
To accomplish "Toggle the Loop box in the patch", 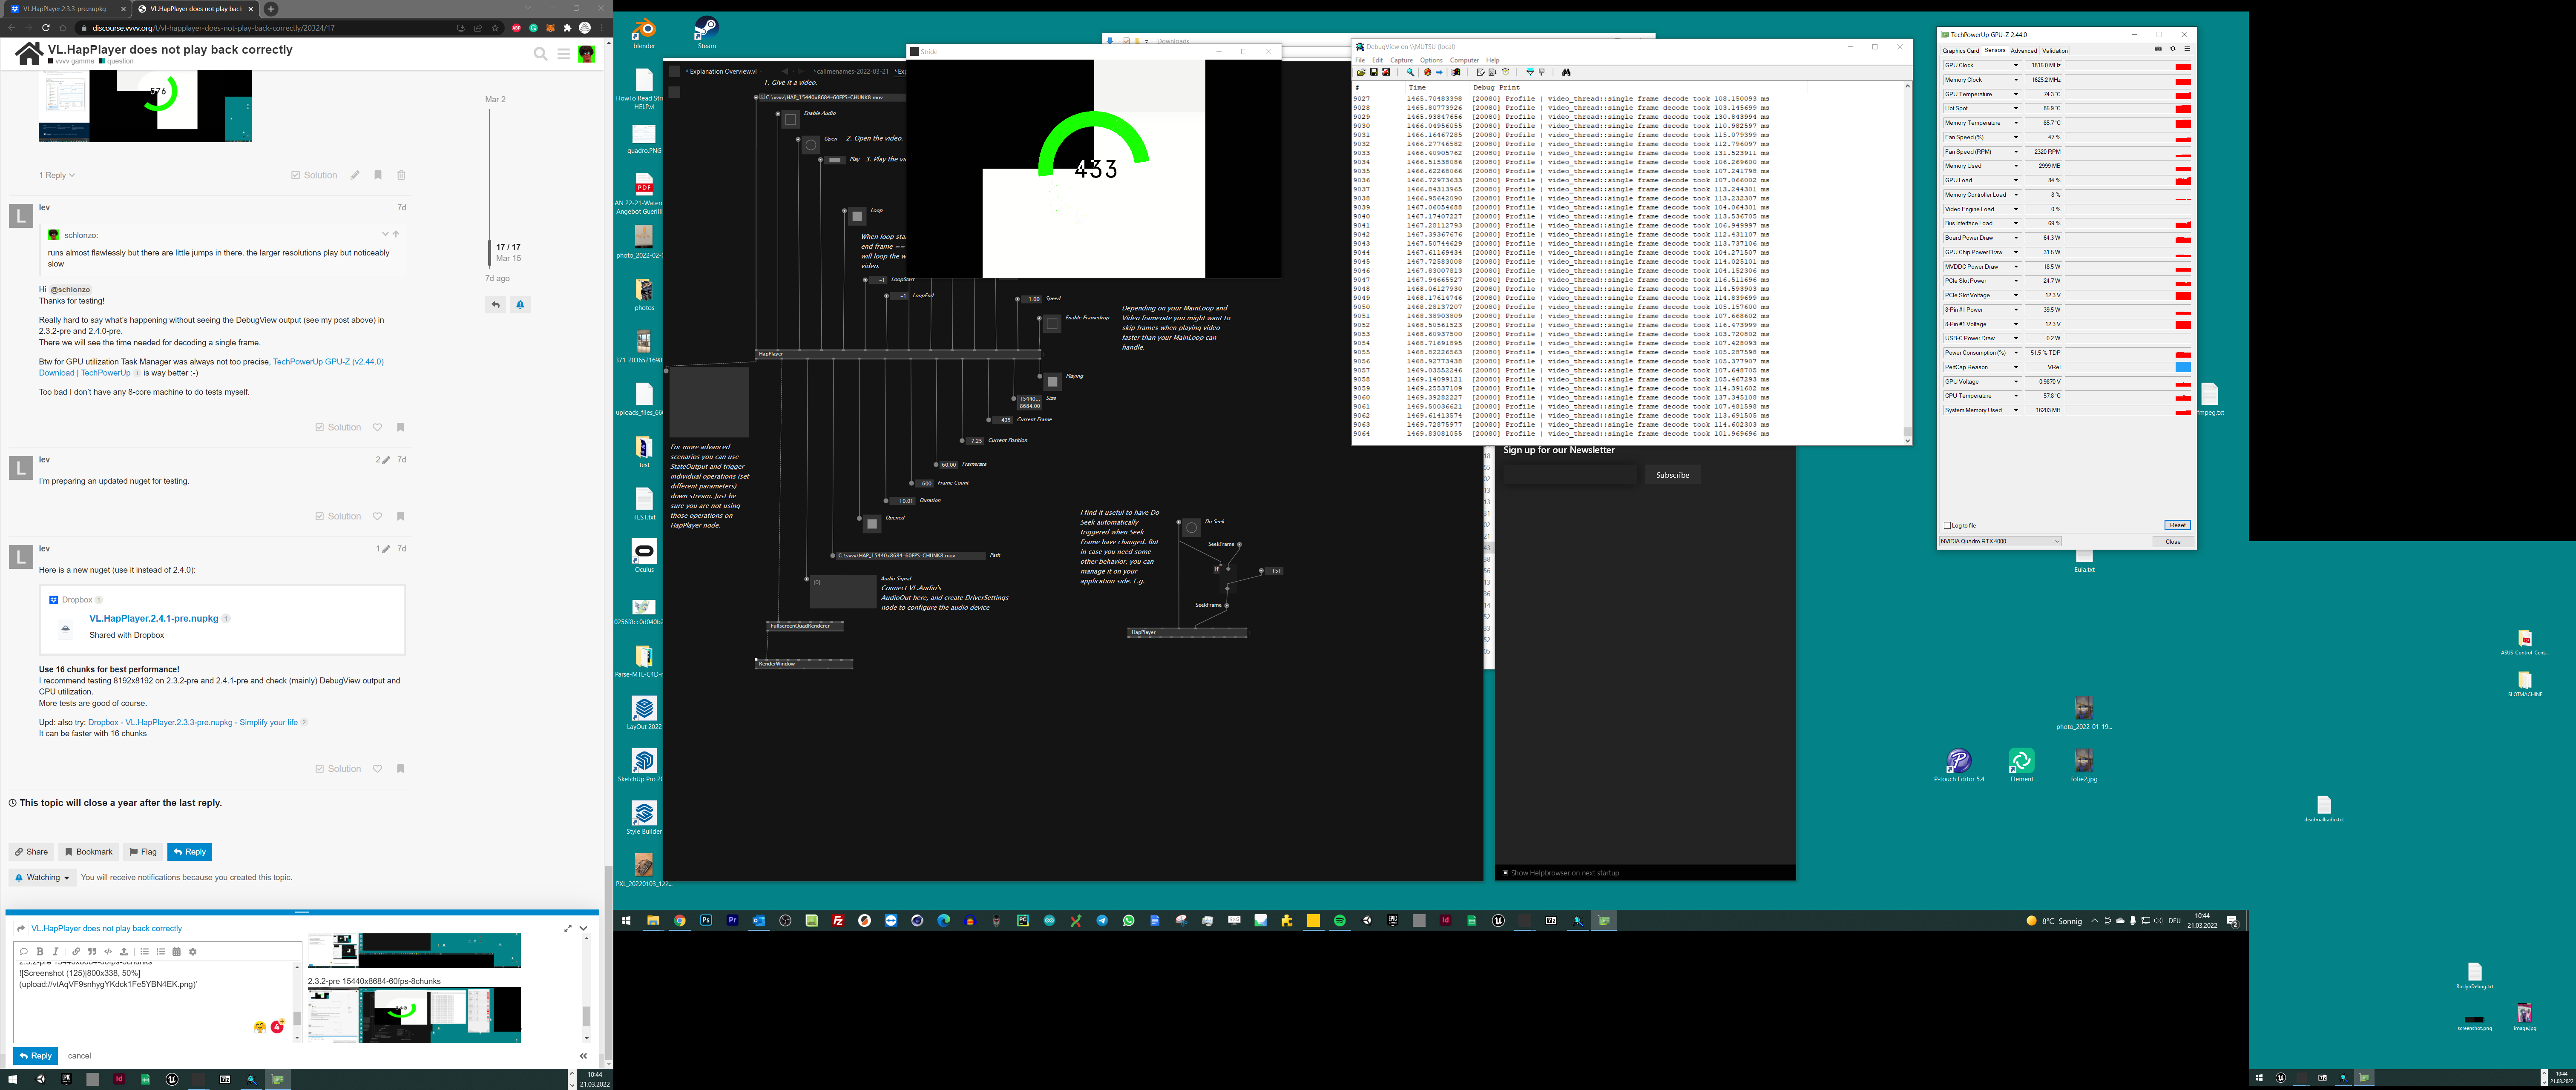I will (857, 216).
